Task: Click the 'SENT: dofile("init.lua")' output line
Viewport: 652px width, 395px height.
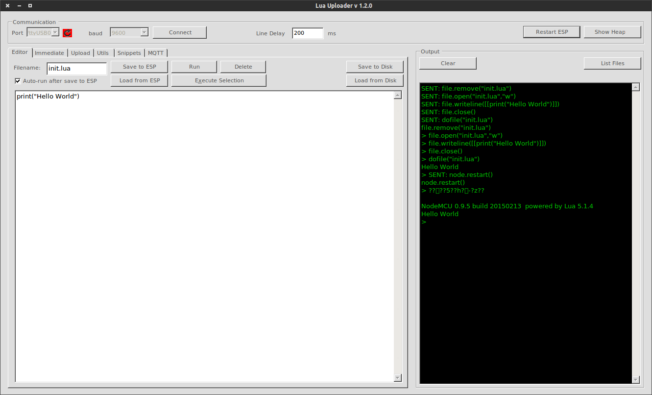Action: (457, 120)
